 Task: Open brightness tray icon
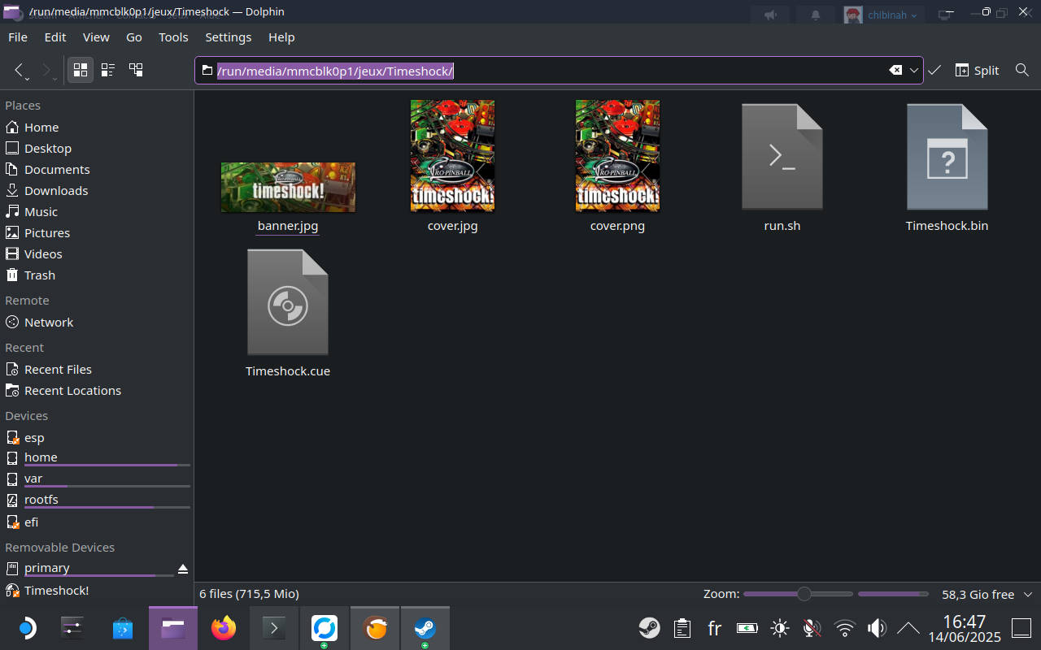[x=780, y=628]
